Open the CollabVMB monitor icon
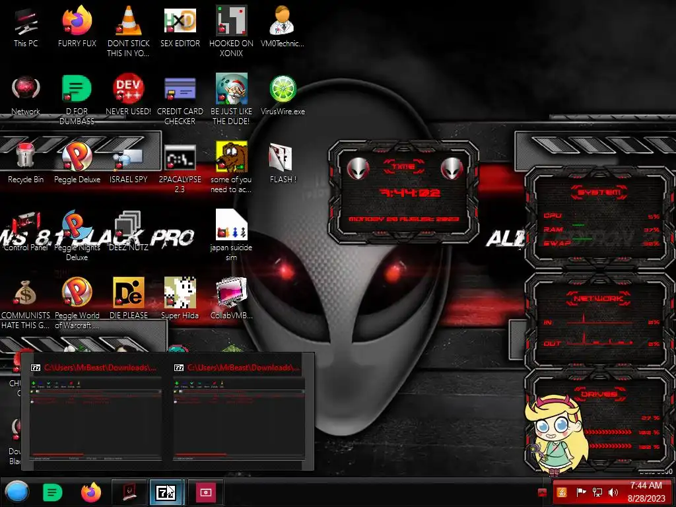 click(x=231, y=298)
